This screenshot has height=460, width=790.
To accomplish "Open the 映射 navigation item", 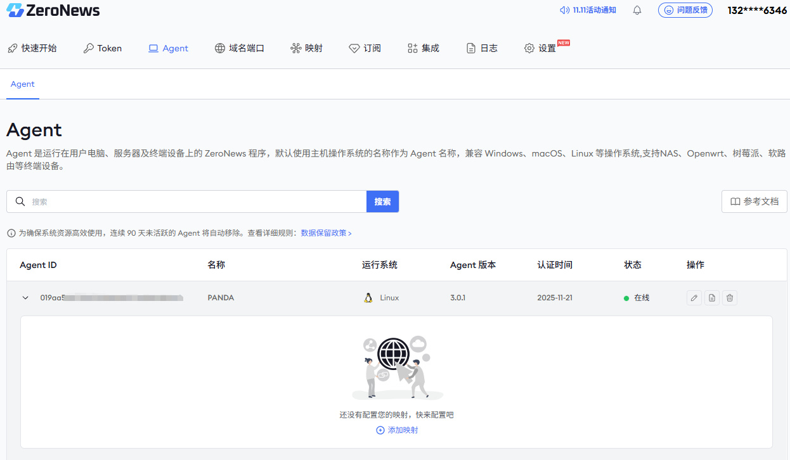I will pyautogui.click(x=307, y=48).
